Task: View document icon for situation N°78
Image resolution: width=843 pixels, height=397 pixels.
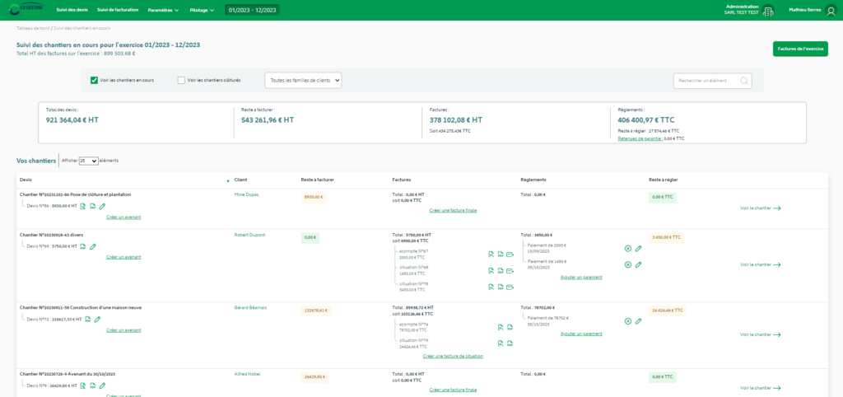Action: [491, 287]
